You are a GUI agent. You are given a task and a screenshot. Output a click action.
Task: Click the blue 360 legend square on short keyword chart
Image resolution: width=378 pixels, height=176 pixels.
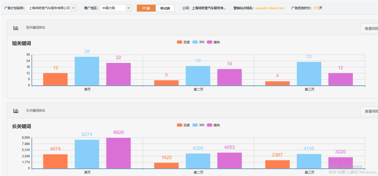click(195, 42)
